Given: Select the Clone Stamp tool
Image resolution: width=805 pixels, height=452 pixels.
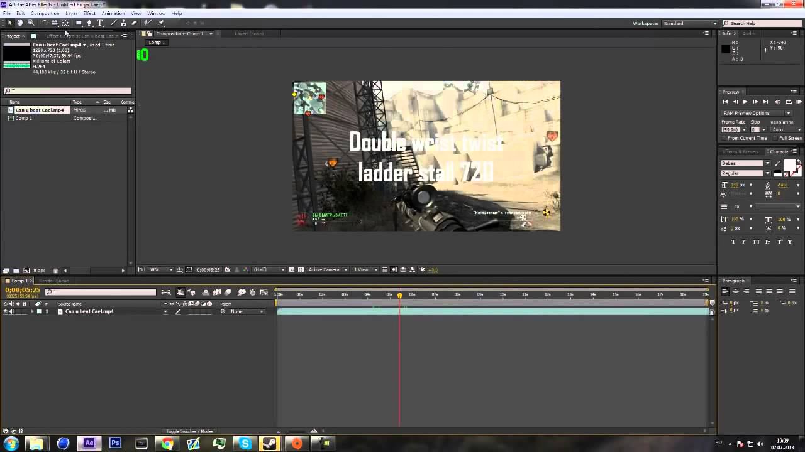Looking at the screenshot, I should click(123, 23).
